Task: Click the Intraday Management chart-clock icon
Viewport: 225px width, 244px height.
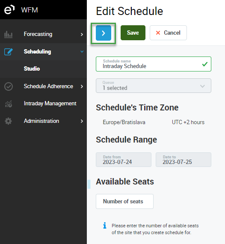Action: click(9, 104)
